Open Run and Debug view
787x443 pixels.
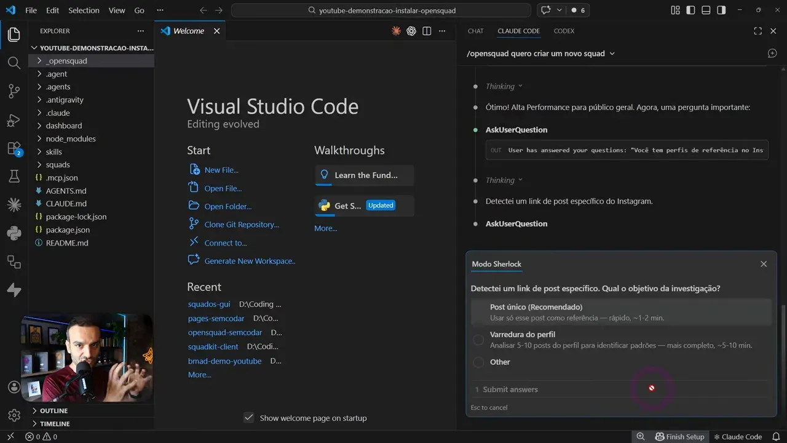point(14,120)
